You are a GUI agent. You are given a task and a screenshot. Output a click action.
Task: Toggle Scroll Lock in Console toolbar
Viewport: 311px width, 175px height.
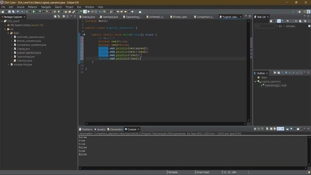(271, 129)
